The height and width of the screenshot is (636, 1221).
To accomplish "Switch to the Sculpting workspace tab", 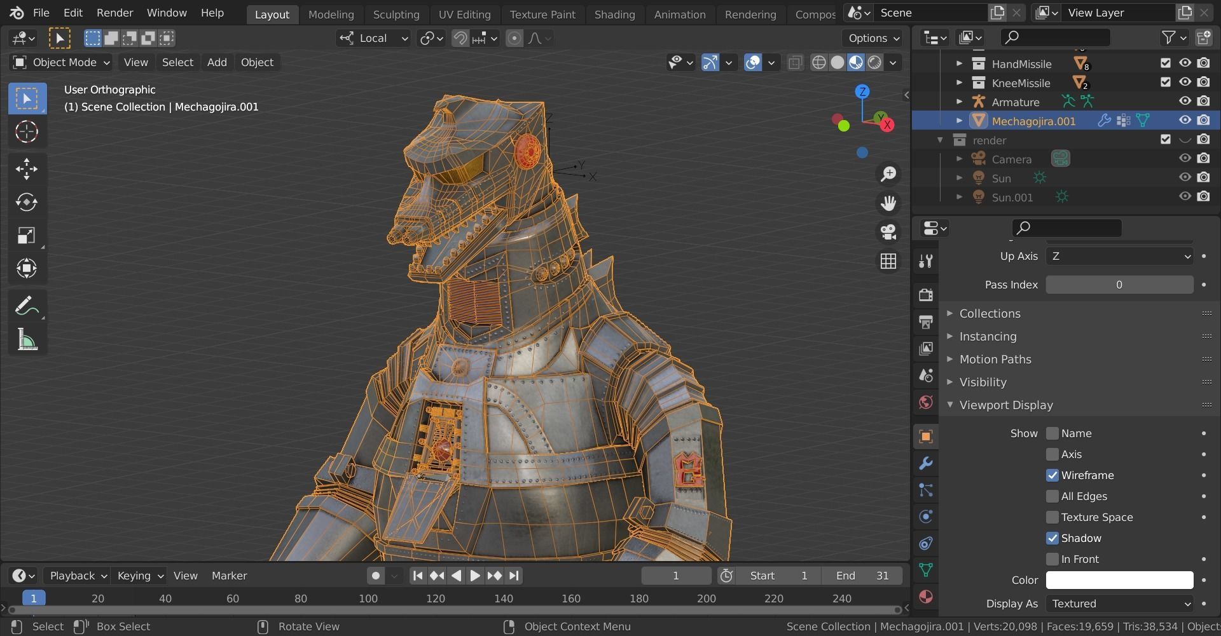I will [x=396, y=14].
